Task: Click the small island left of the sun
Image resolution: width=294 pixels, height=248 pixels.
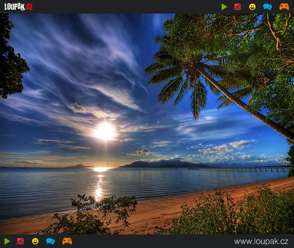Action: pyautogui.click(x=79, y=166)
